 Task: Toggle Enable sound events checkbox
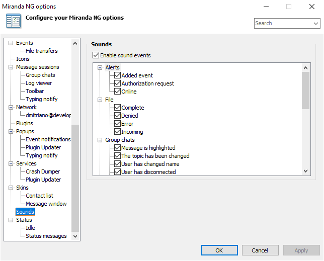click(96, 55)
